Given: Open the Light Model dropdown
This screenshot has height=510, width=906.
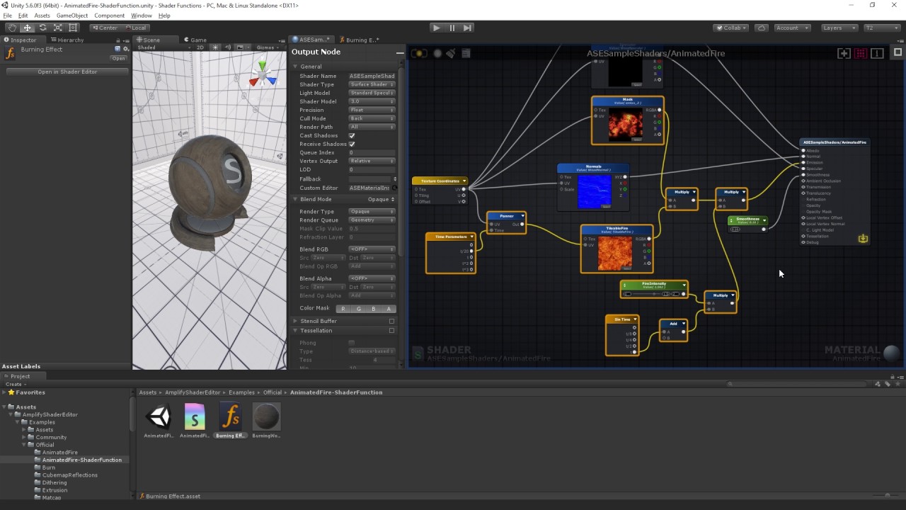Looking at the screenshot, I should point(372,93).
